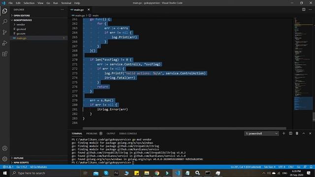Viewport: 315px width, 177px height.
Task: Click the Explorer more actions ellipsis
Action: 63,10
